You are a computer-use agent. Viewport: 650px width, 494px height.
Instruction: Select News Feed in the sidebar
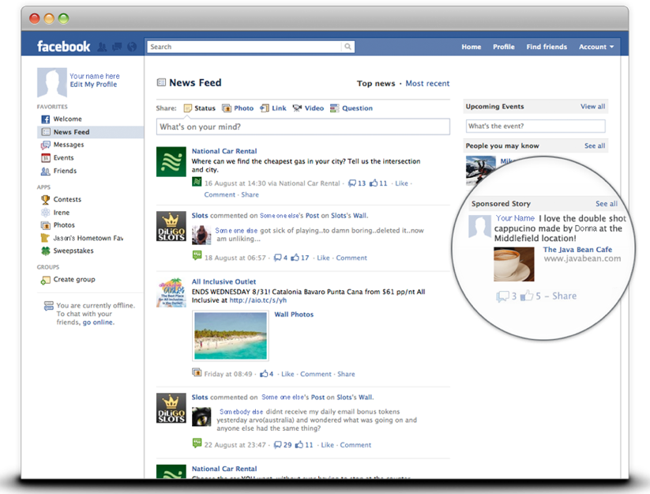(90, 132)
